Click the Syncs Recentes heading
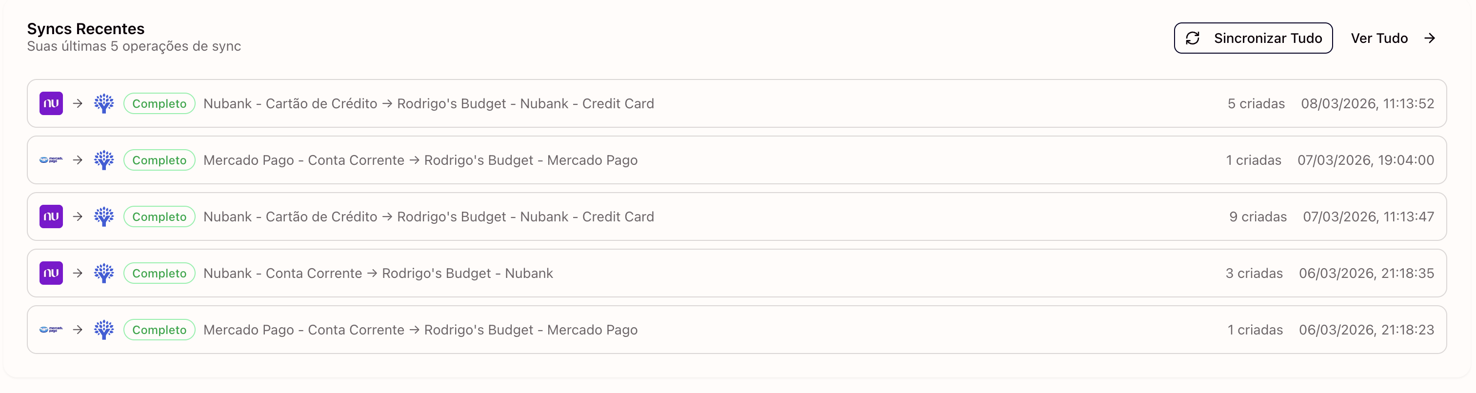1476x393 pixels. [x=85, y=29]
